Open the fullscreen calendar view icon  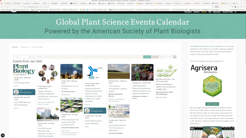[x=175, y=57]
